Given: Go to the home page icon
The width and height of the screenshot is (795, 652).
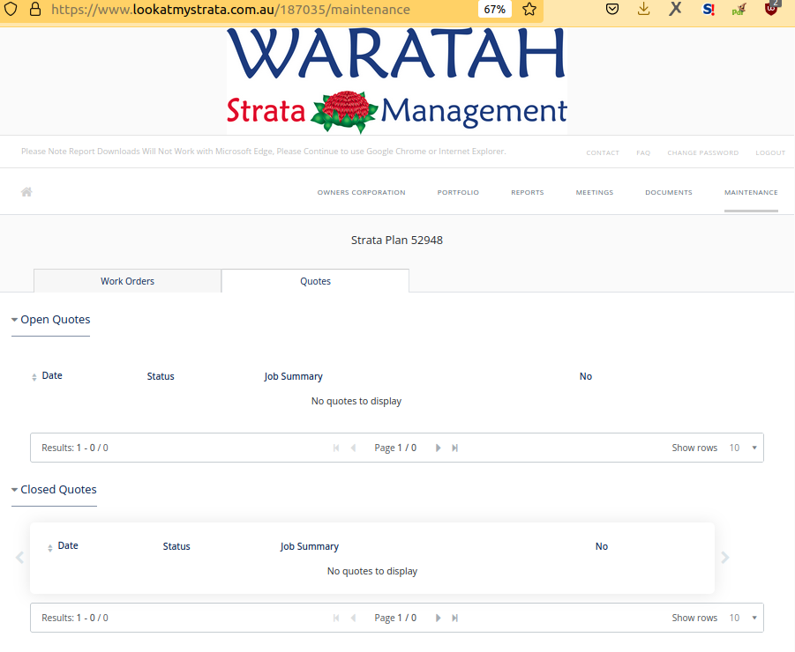Looking at the screenshot, I should click(26, 192).
